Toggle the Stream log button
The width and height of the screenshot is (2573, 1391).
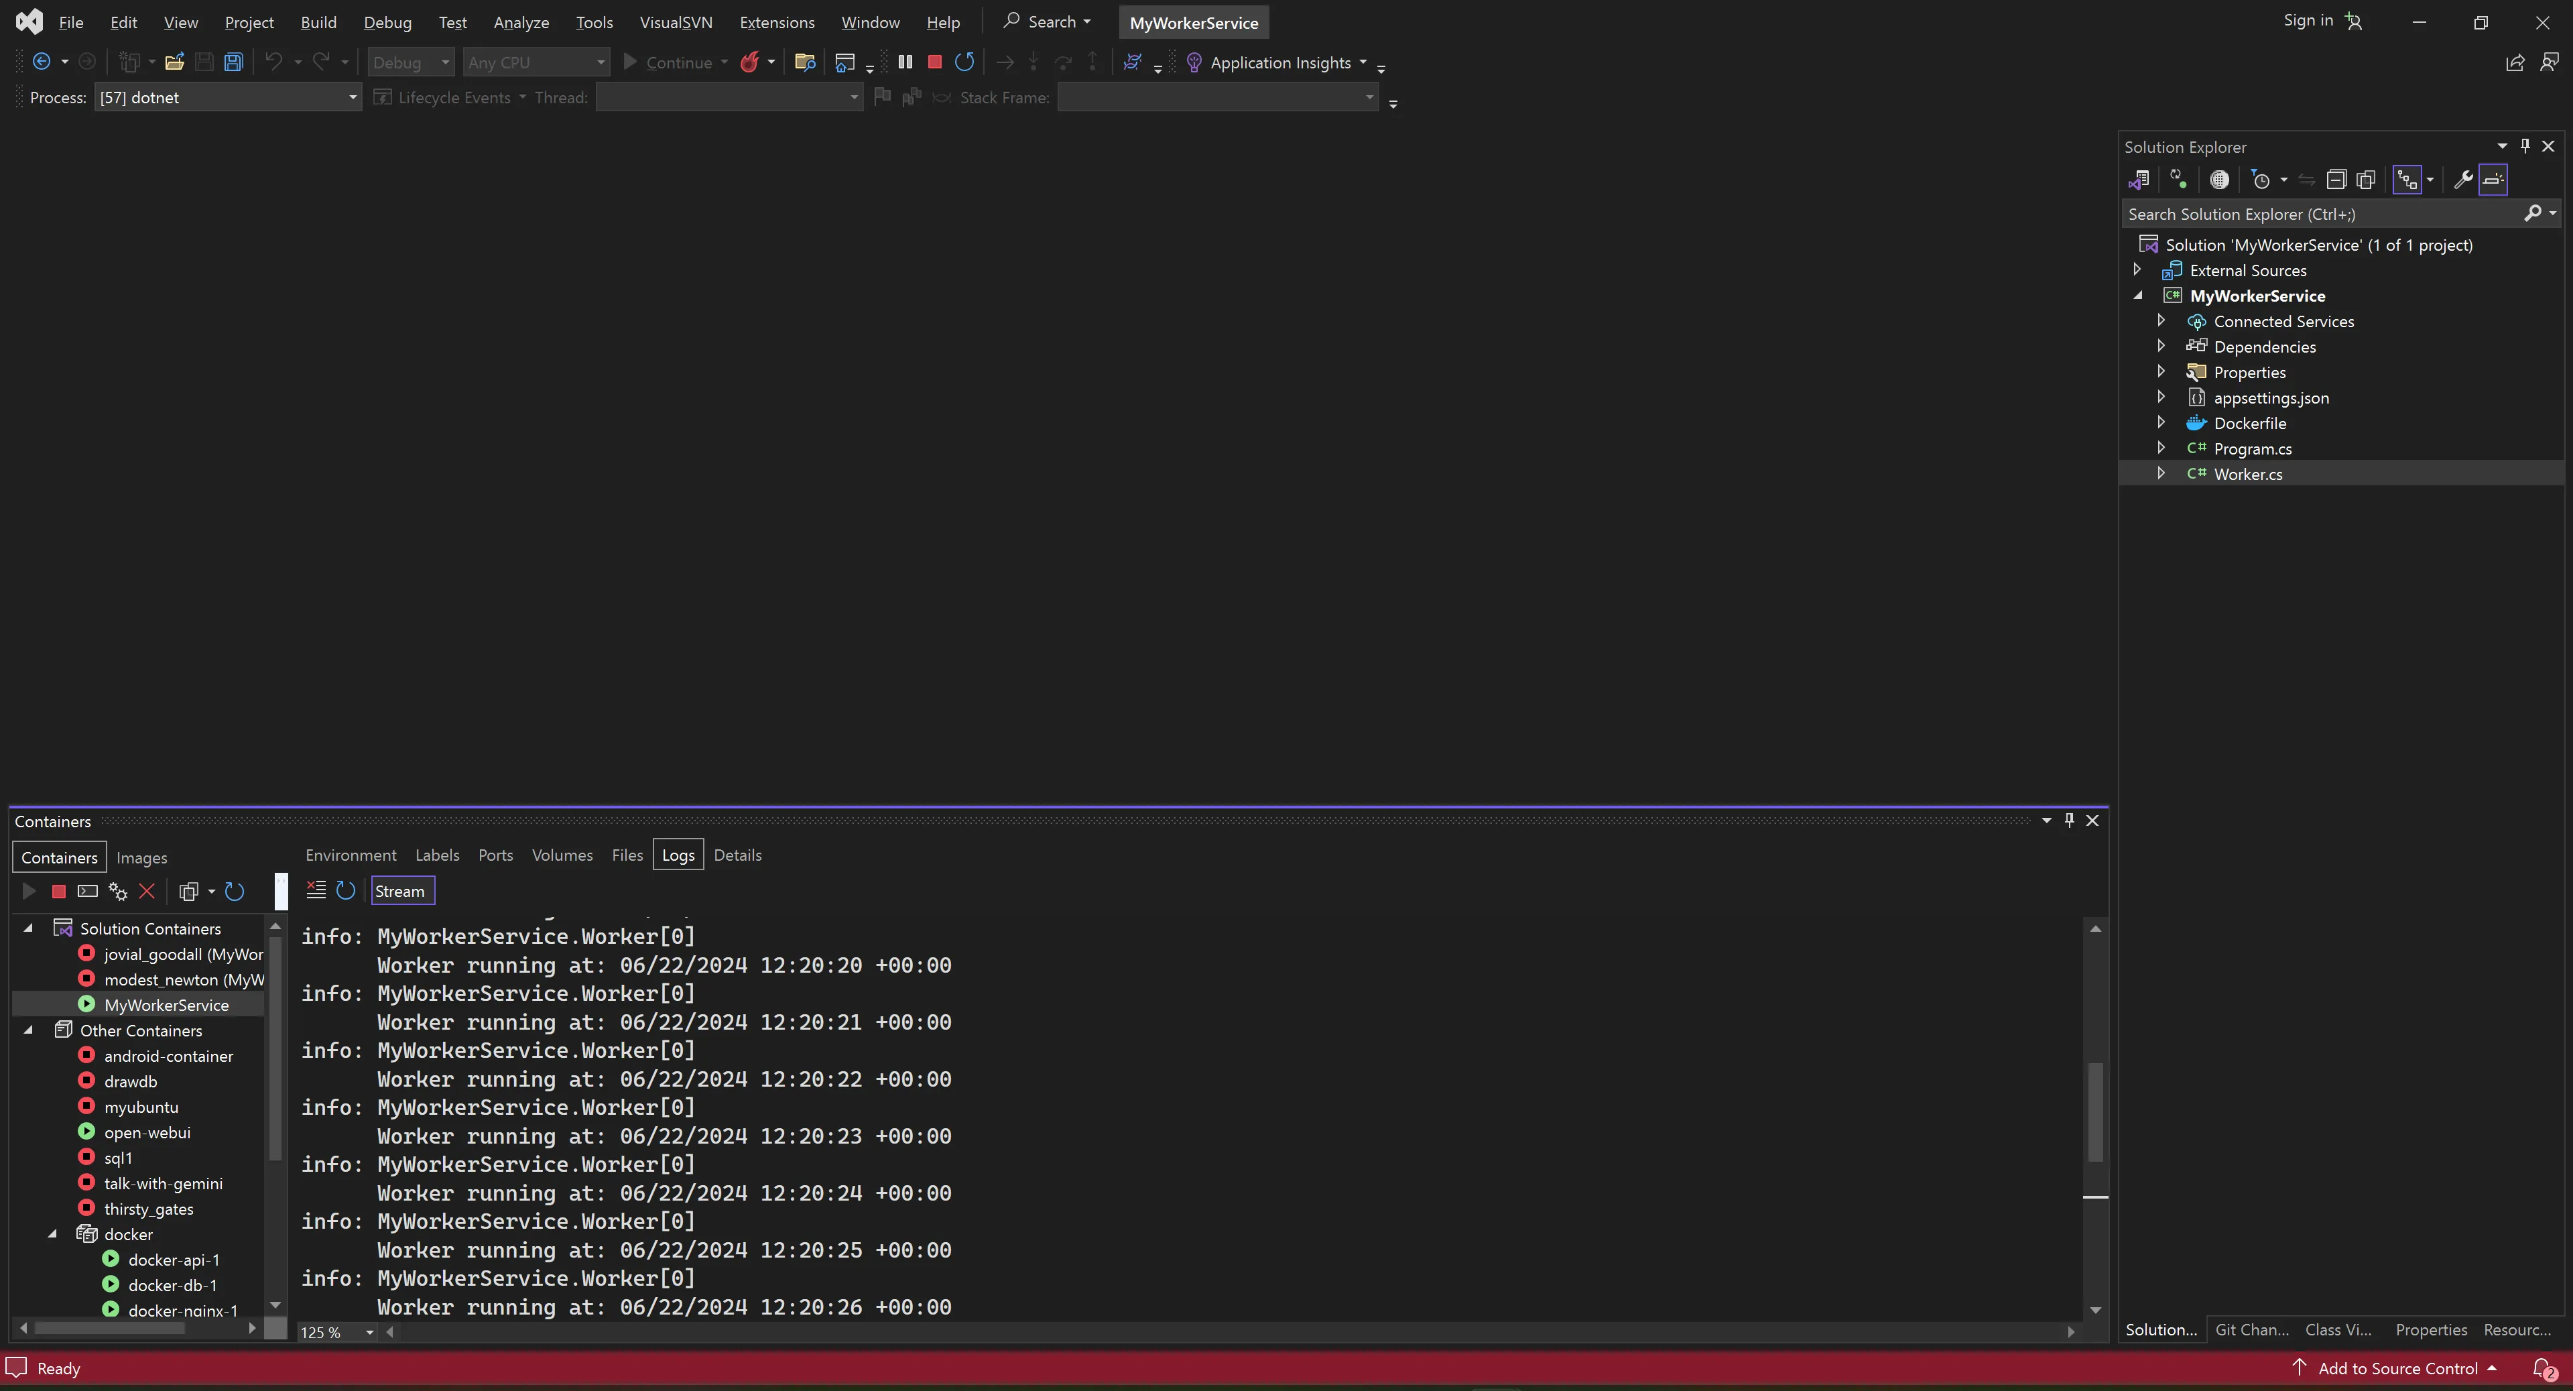pos(403,892)
